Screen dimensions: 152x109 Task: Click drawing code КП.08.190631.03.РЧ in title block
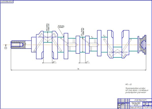pos(141,100)
